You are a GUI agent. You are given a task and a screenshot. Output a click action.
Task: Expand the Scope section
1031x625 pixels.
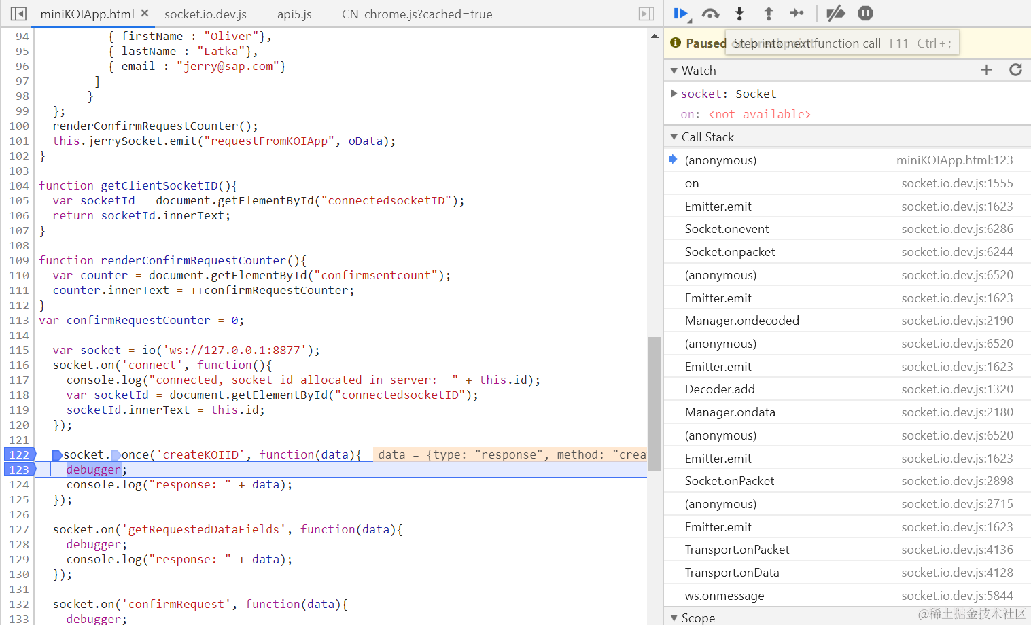tap(674, 618)
